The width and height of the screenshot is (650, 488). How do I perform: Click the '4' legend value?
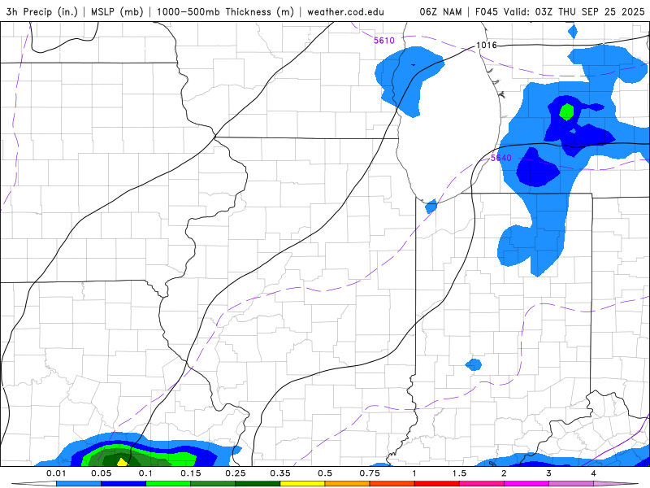594,473
